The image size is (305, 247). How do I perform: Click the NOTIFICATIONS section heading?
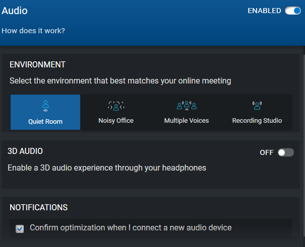39,207
